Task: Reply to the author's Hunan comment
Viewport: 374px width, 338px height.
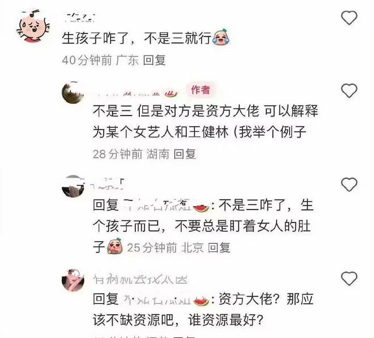Action: [x=185, y=154]
